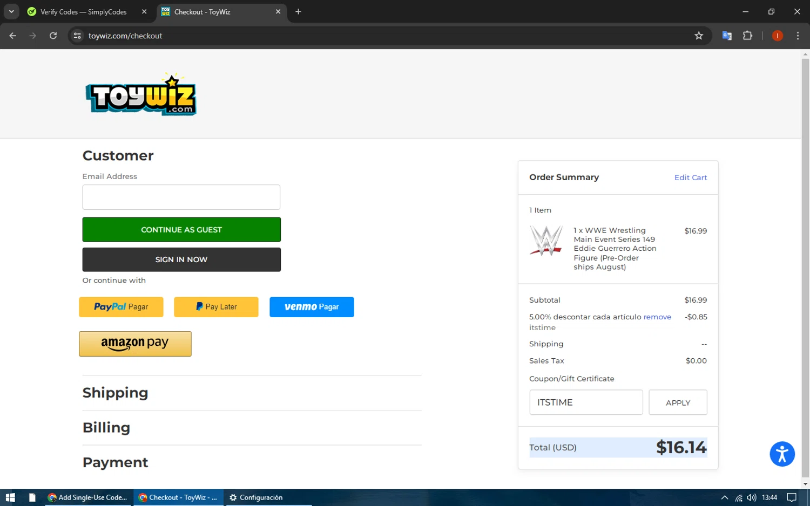This screenshot has width=810, height=506.
Task: Open the tab search dropdown arrow
Action: [11, 11]
